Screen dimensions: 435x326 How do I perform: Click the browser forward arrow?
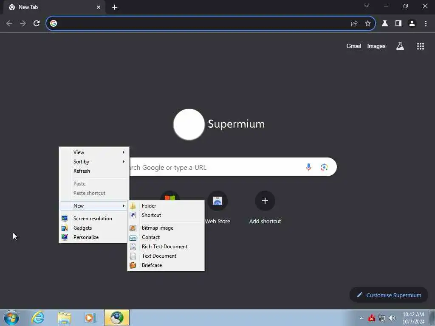pyautogui.click(x=23, y=24)
